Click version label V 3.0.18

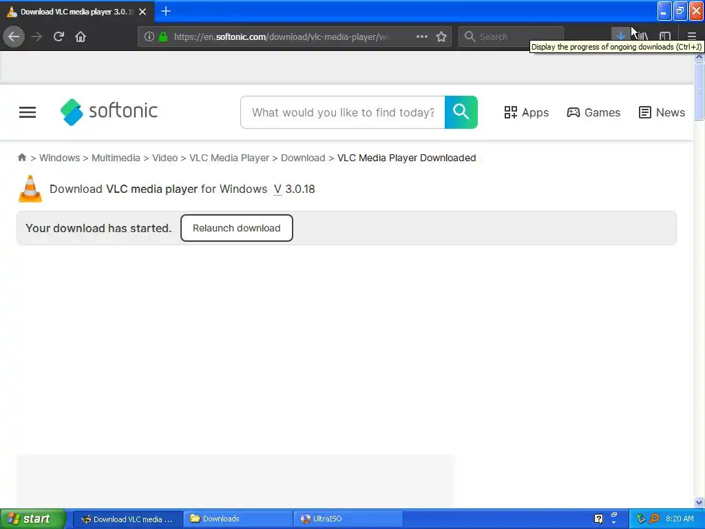[295, 189]
